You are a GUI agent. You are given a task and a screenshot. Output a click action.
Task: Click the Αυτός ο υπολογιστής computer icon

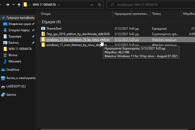3,78
